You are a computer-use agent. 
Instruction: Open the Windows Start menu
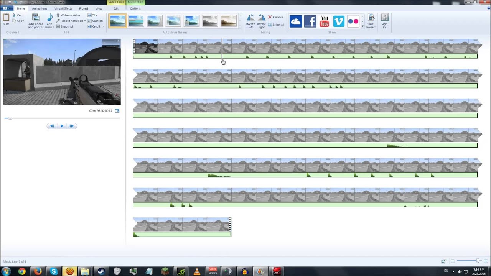(x=7, y=271)
